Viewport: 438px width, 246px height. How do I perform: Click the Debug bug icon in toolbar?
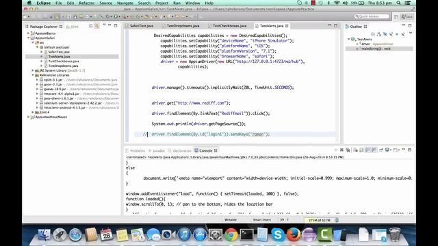(108, 16)
